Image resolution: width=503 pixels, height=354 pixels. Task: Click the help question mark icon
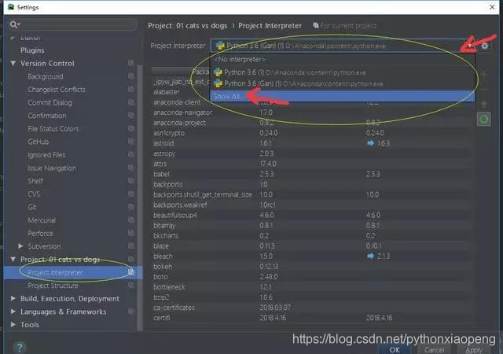[x=20, y=347]
